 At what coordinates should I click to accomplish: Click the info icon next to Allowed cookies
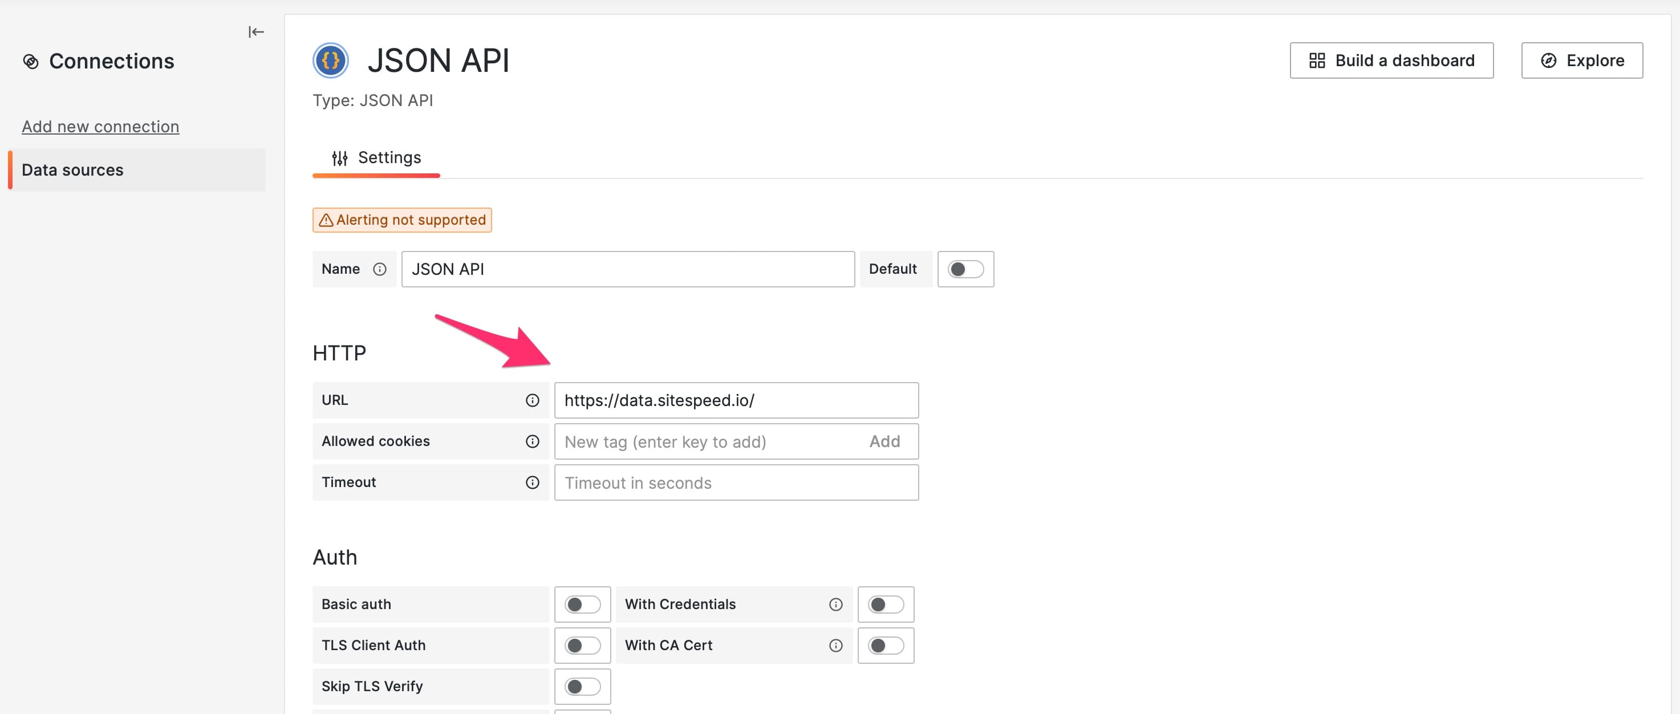(x=533, y=441)
